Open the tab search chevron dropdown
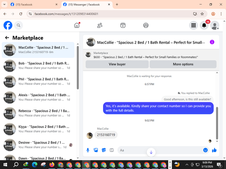226x169 pixels. 5,5
